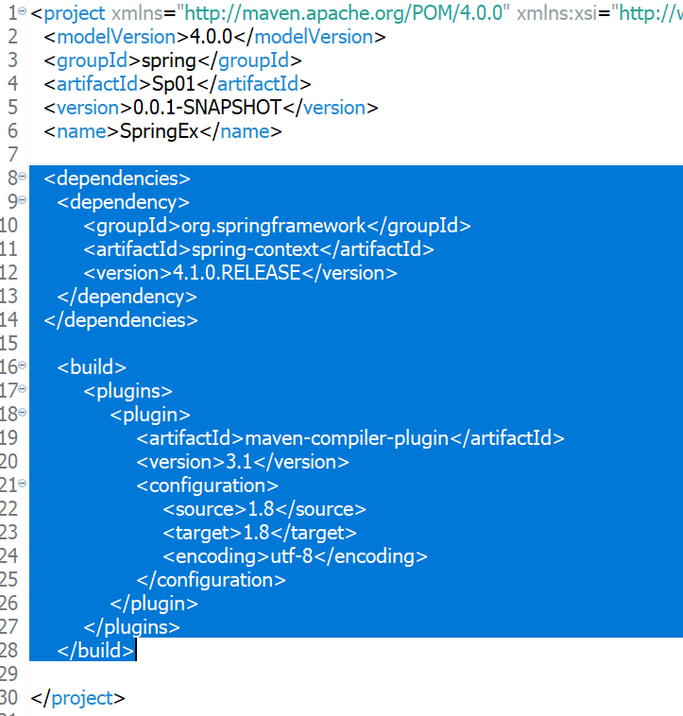Click the target value 1.8
This screenshot has width=683, height=716.
pos(256,533)
